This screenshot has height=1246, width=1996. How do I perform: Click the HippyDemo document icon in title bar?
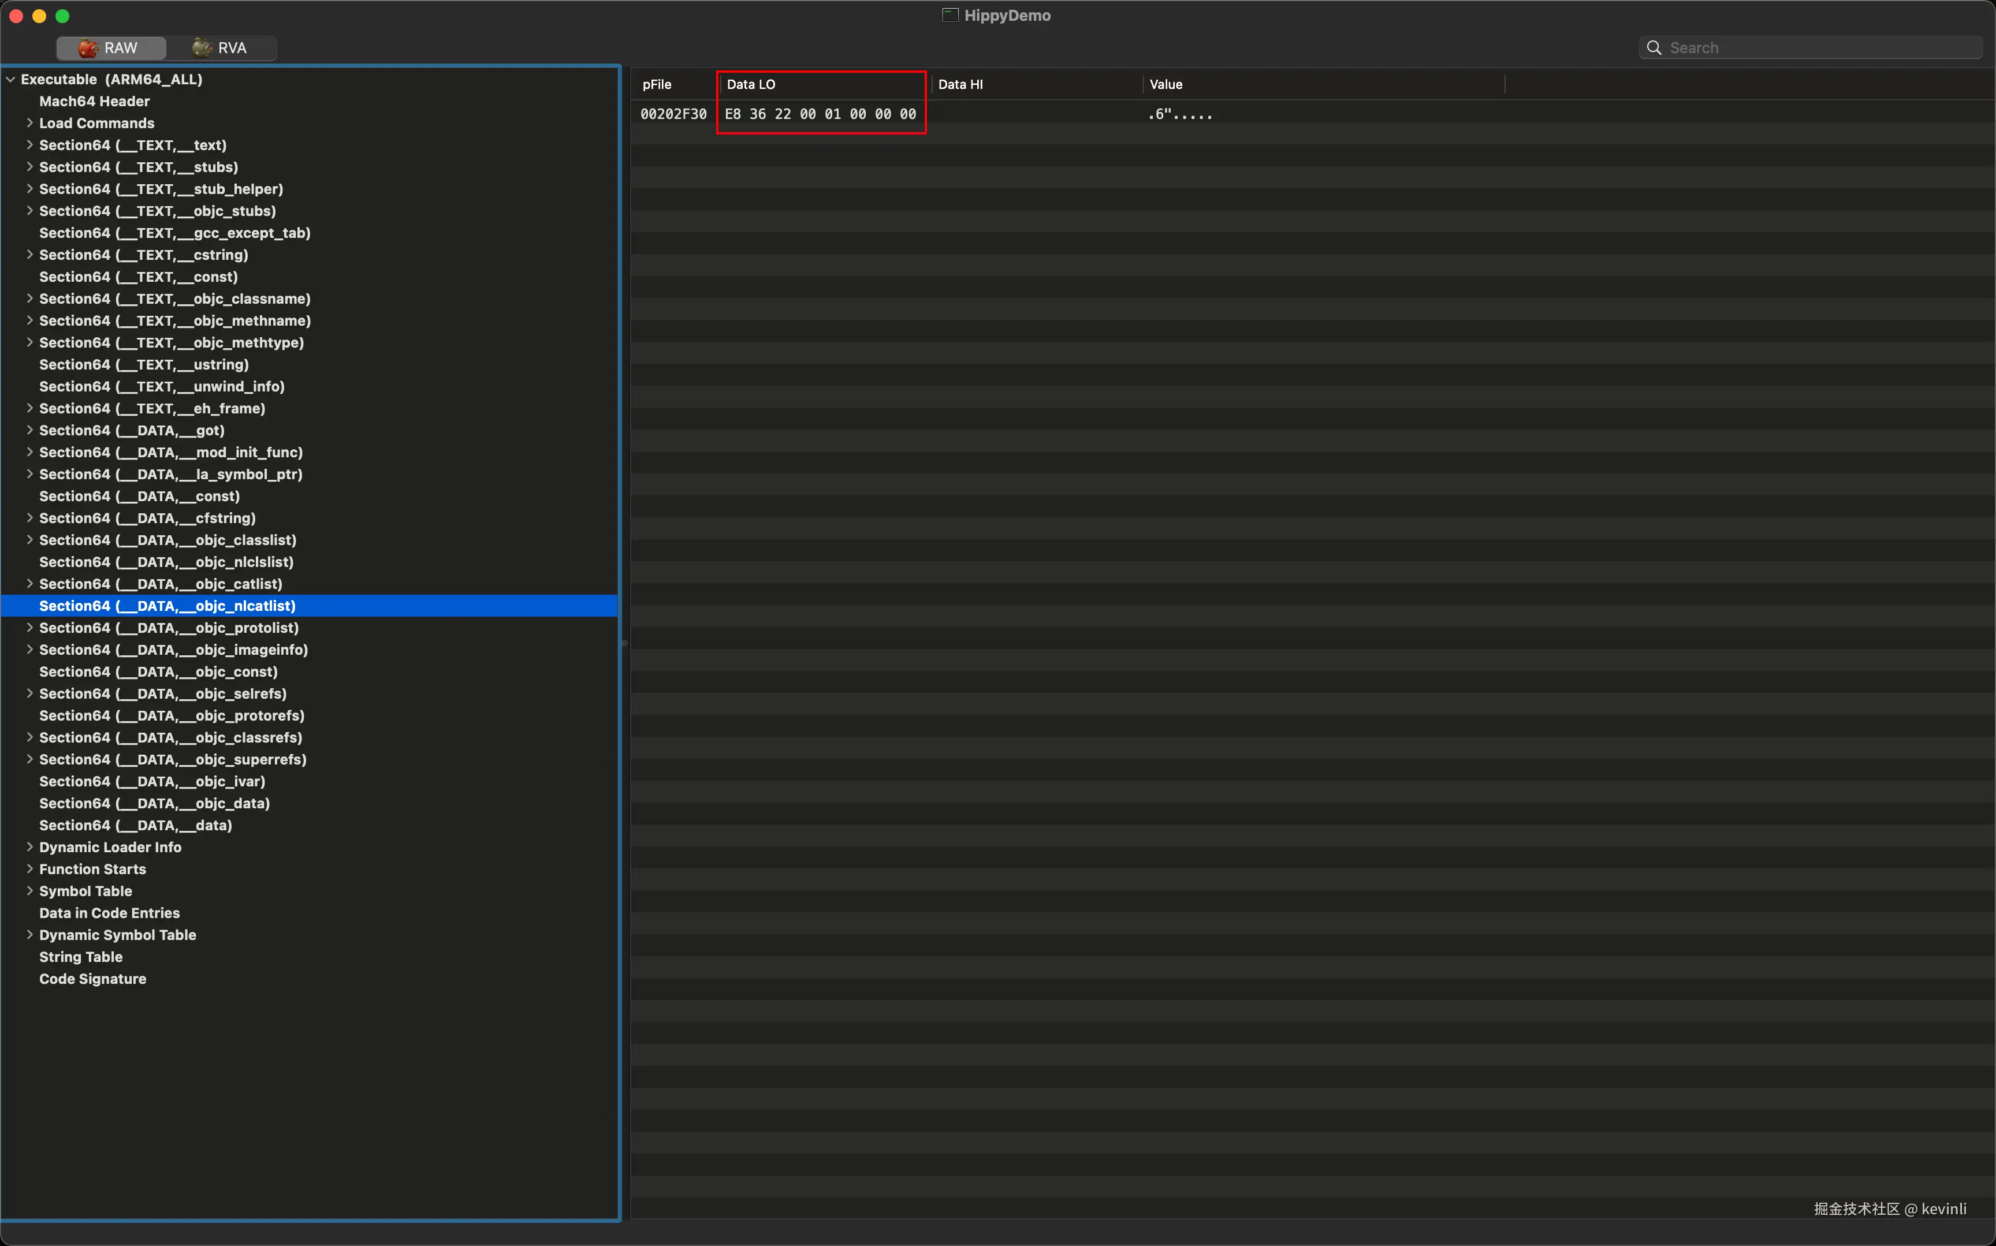(x=950, y=15)
